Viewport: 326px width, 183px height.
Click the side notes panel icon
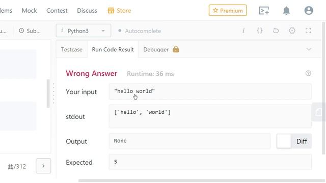pos(318,112)
